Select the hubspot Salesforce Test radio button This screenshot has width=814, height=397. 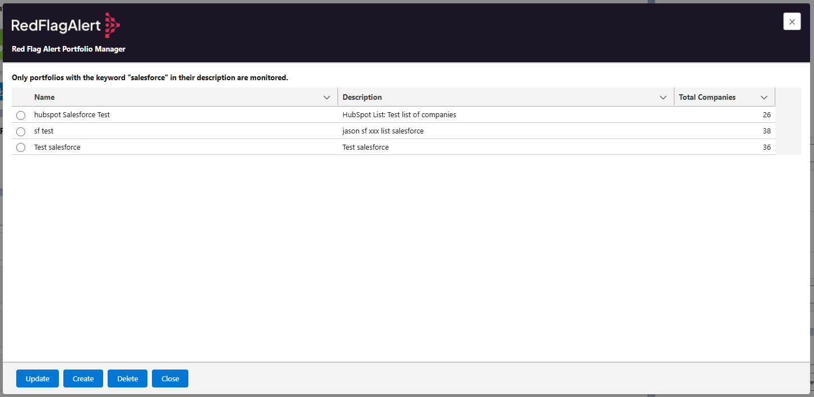click(21, 115)
